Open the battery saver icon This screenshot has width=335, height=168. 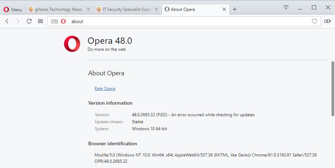tap(327, 21)
